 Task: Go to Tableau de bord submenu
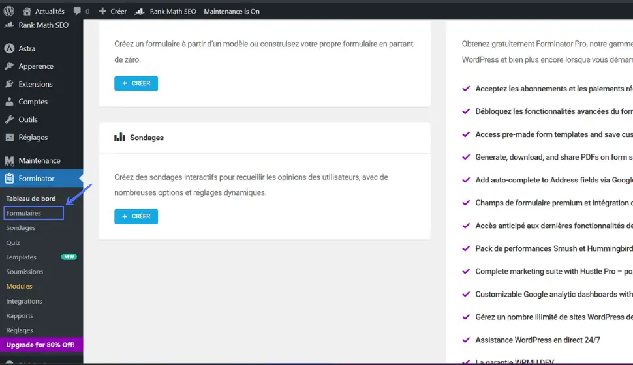click(x=31, y=198)
